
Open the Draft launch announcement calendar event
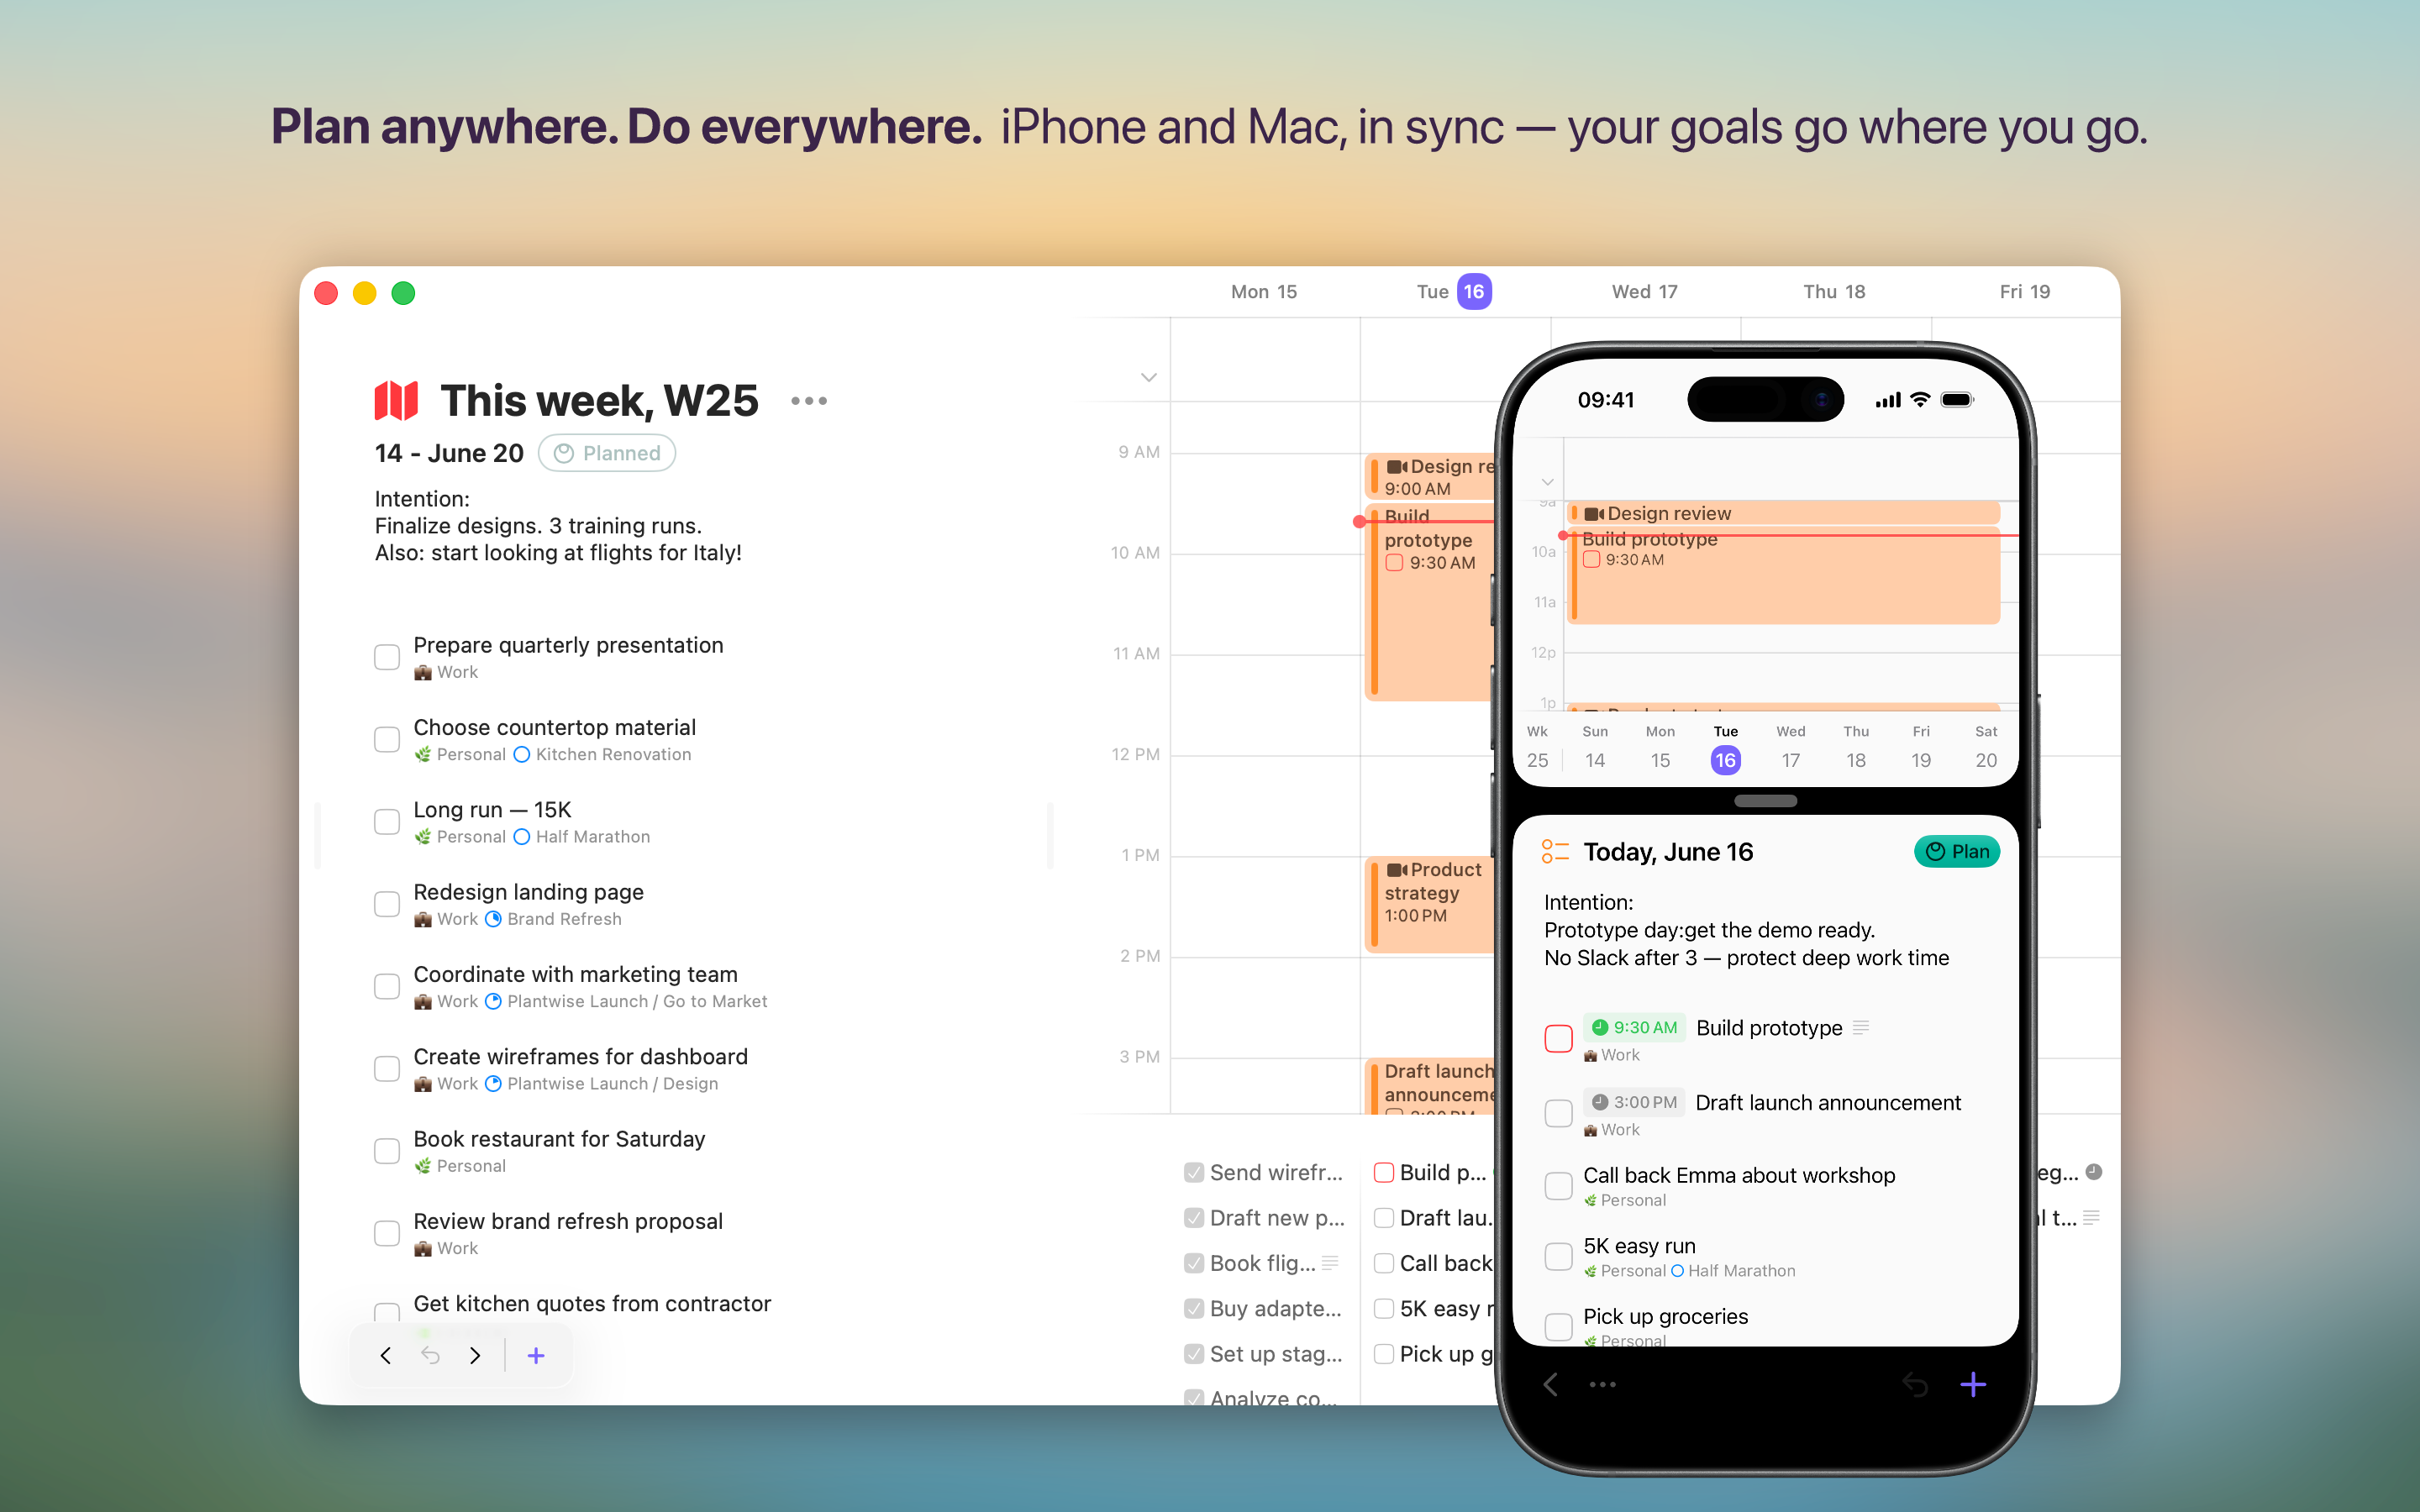click(1430, 1086)
